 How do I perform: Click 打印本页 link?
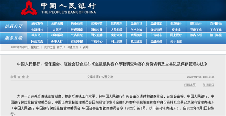(x=190, y=85)
